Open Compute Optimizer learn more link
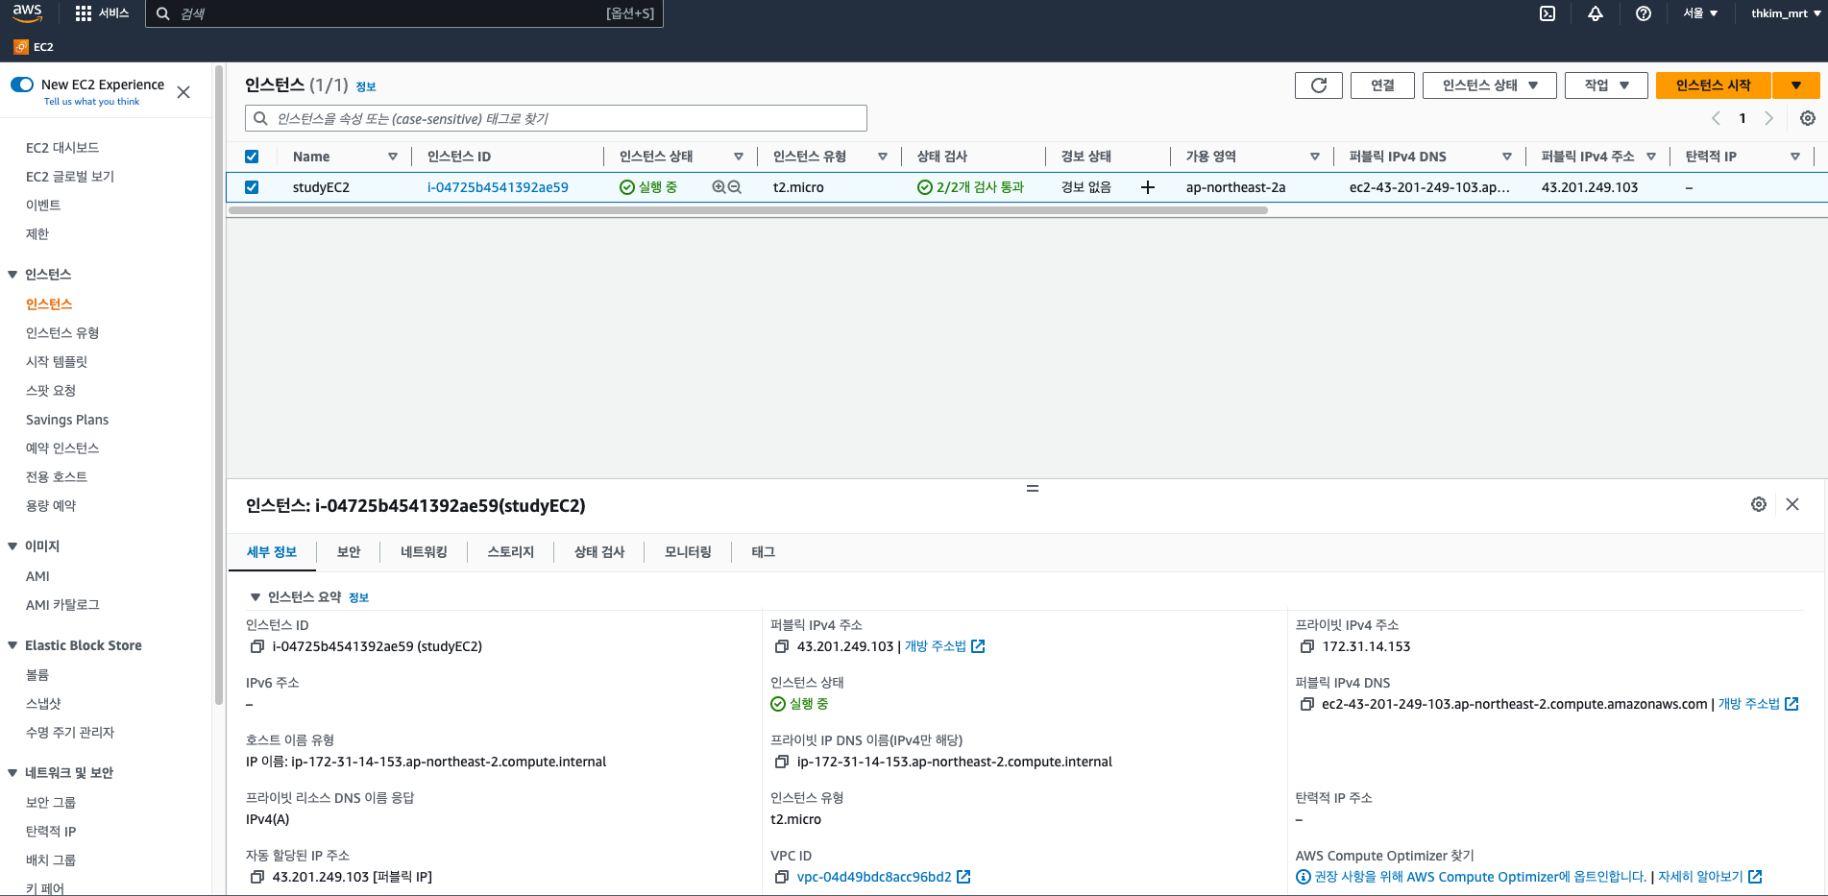1828x896 pixels. [x=1710, y=877]
